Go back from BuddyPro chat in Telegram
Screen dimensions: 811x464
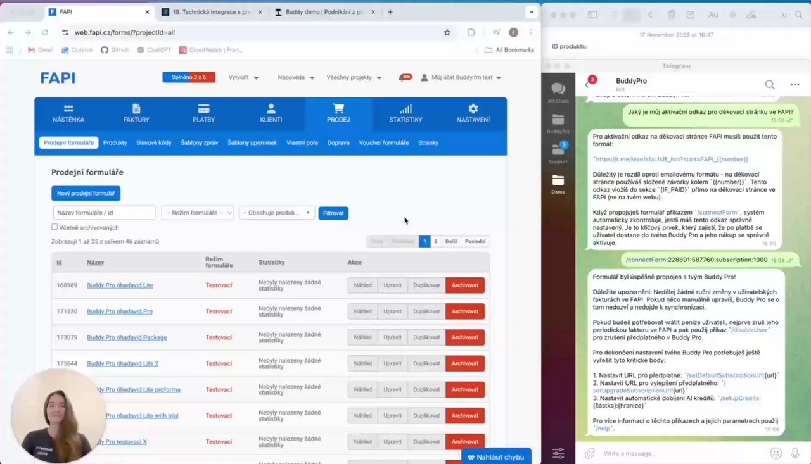tap(587, 84)
